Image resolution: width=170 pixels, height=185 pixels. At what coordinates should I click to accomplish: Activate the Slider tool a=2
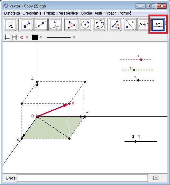158,25
